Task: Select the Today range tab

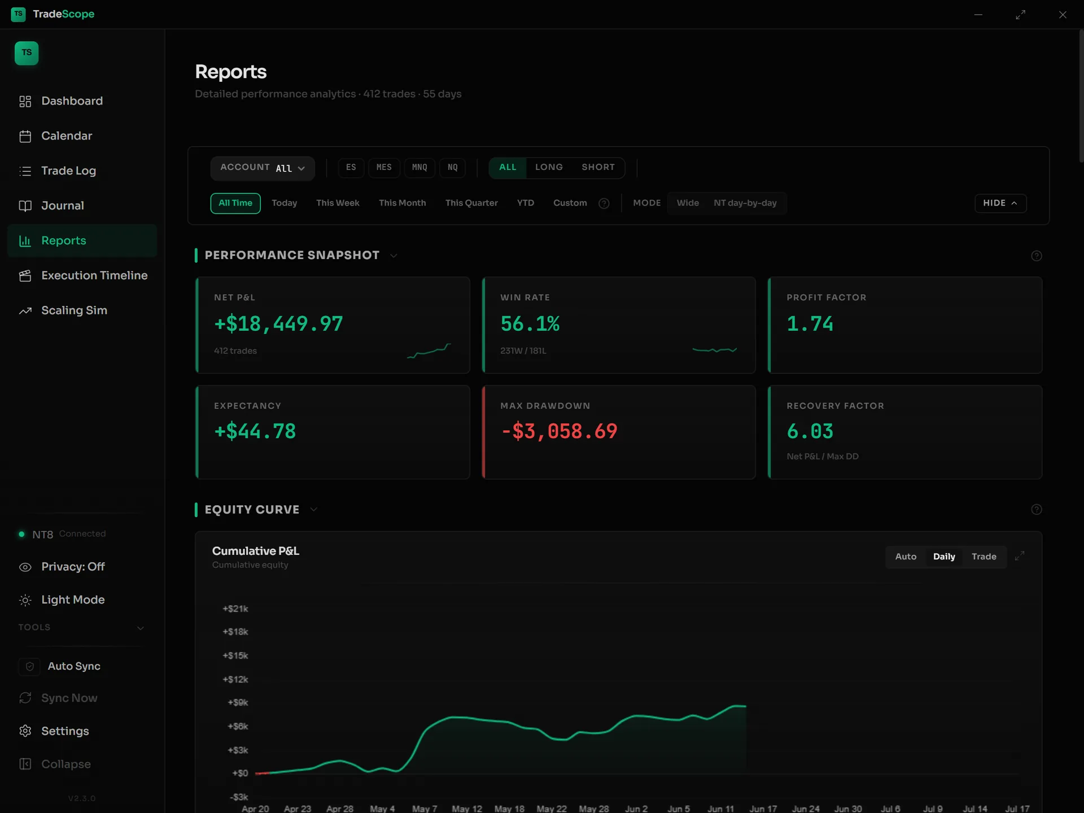Action: click(x=284, y=203)
